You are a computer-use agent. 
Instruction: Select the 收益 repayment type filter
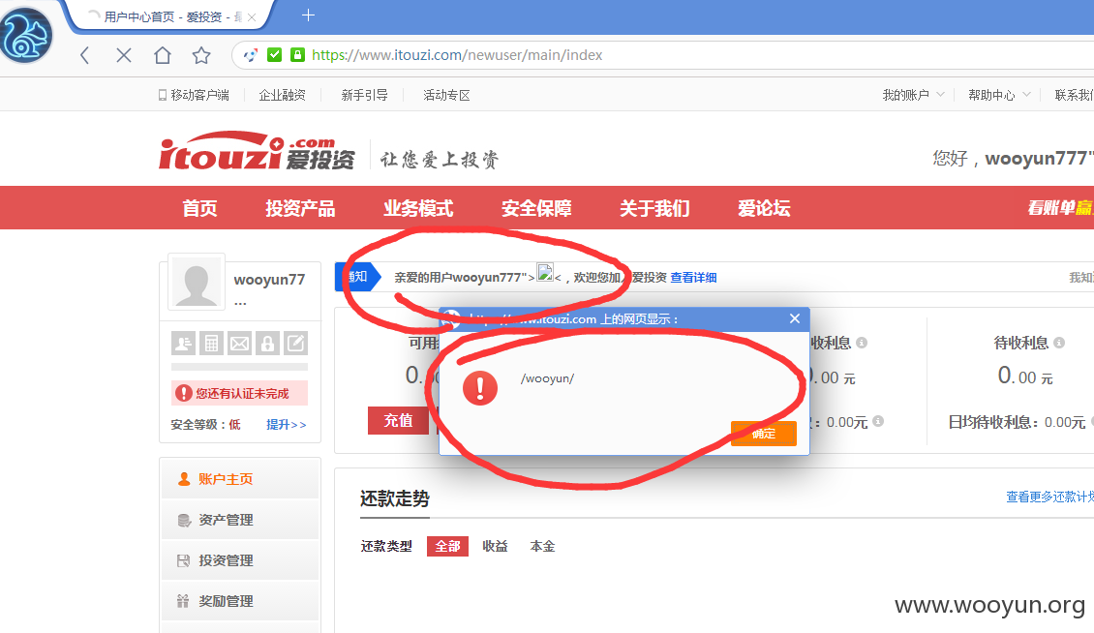[x=495, y=546]
